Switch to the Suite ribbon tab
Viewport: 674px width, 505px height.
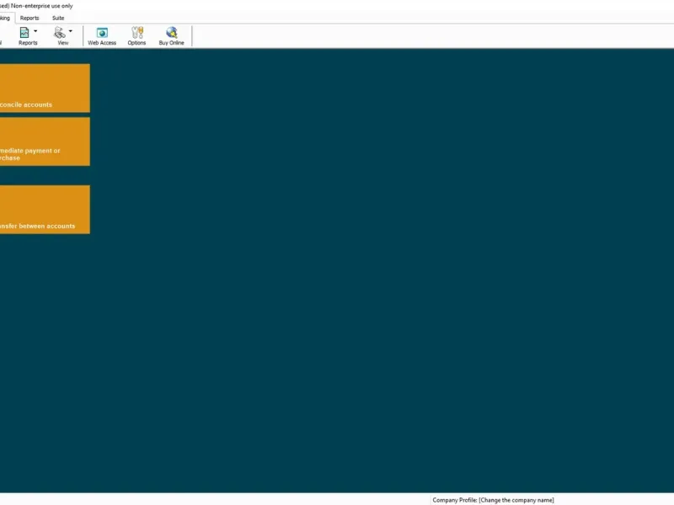point(58,18)
